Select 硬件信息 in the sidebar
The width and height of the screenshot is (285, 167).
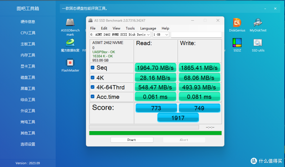click(x=28, y=22)
